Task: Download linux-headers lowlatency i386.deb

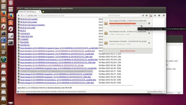Action: click(58, 62)
